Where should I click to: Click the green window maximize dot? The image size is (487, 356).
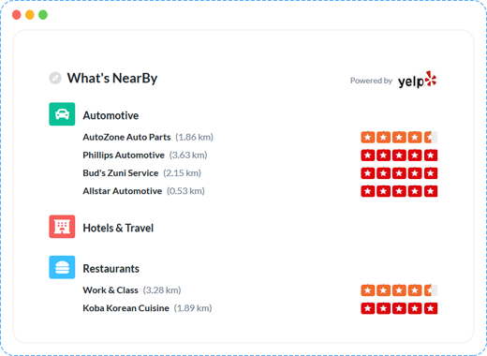[43, 15]
